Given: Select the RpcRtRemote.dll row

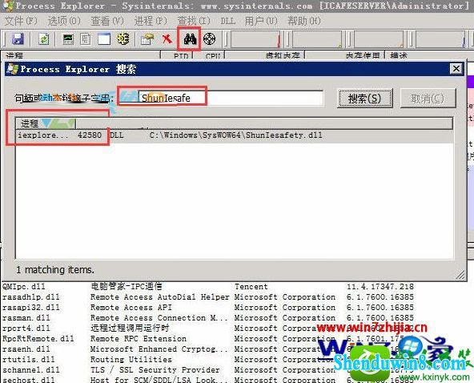Looking at the screenshot, I should pos(208,338).
